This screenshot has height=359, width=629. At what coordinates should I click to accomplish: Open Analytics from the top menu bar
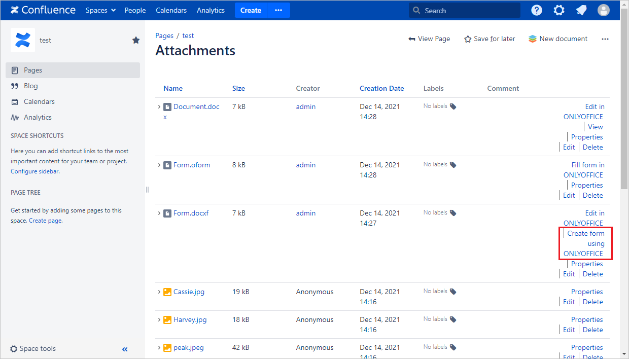click(x=211, y=10)
